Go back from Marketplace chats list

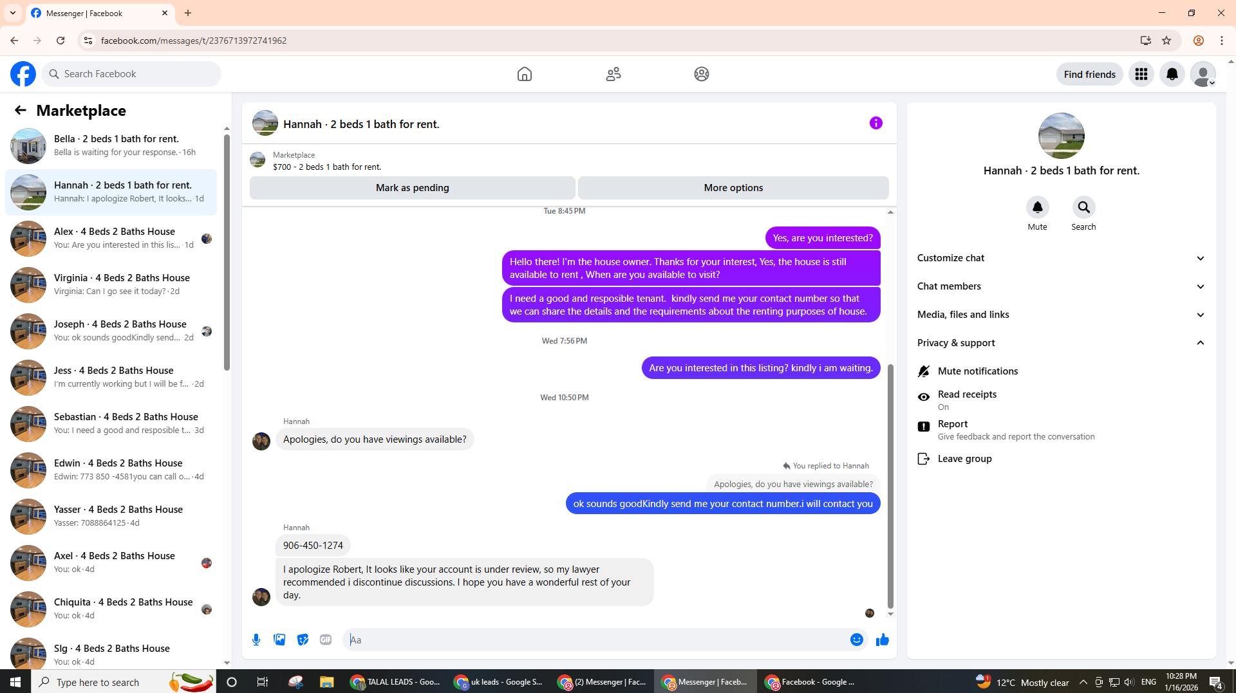coord(21,110)
